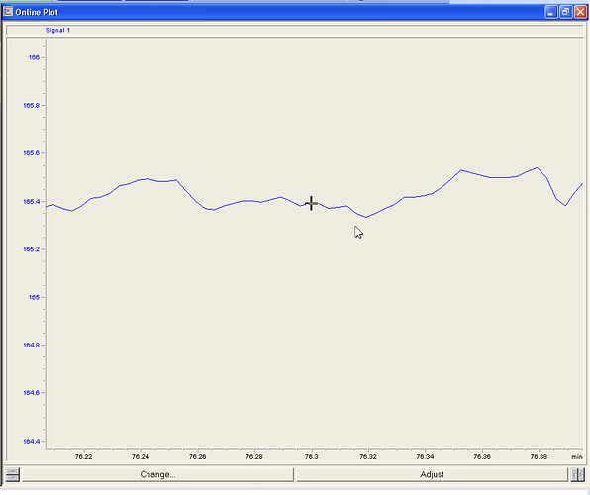Click the black crosshair marker on the signal
The width and height of the screenshot is (590, 495).
[x=311, y=203]
